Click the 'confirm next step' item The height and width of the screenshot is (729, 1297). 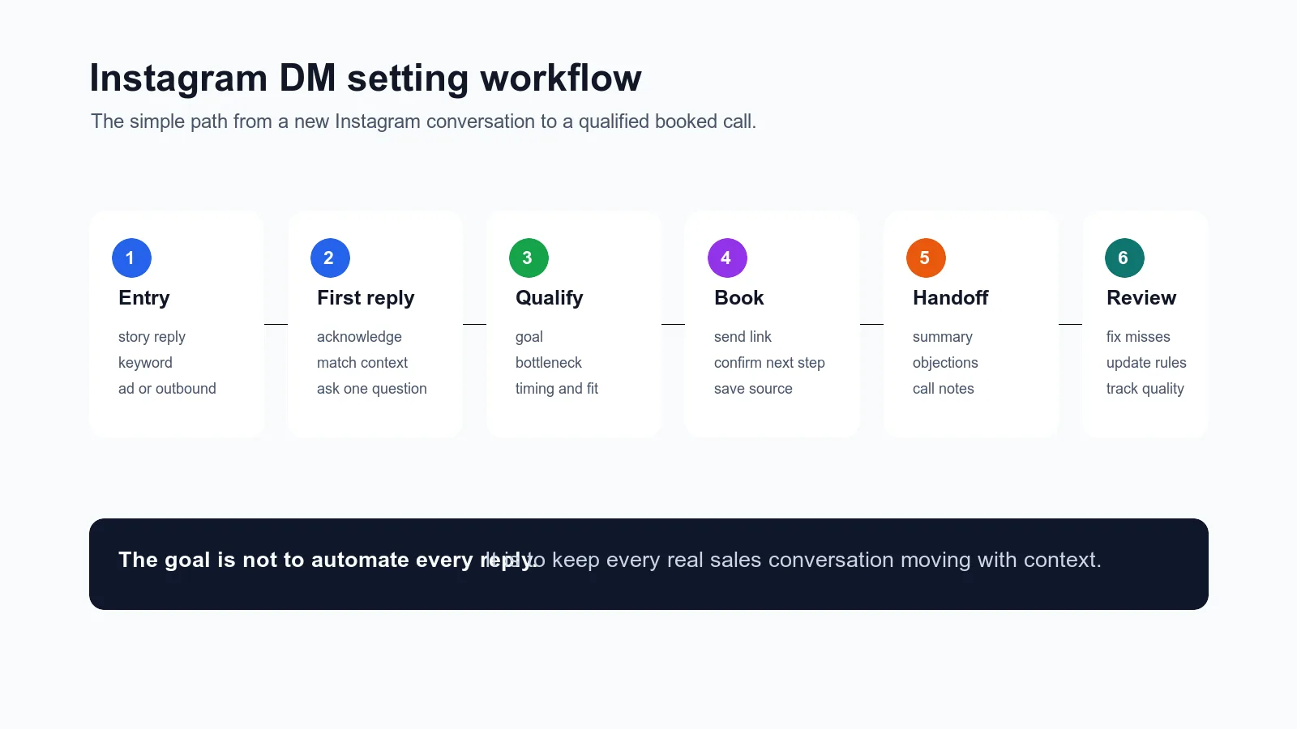[x=769, y=363]
